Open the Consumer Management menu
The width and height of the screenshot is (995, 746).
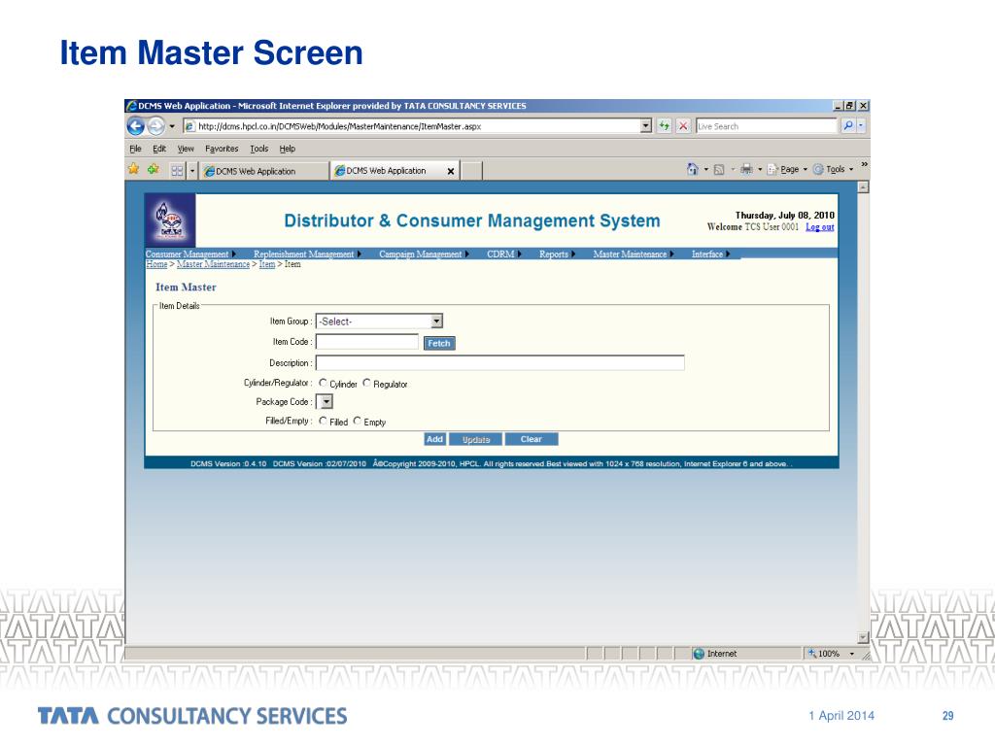190,254
